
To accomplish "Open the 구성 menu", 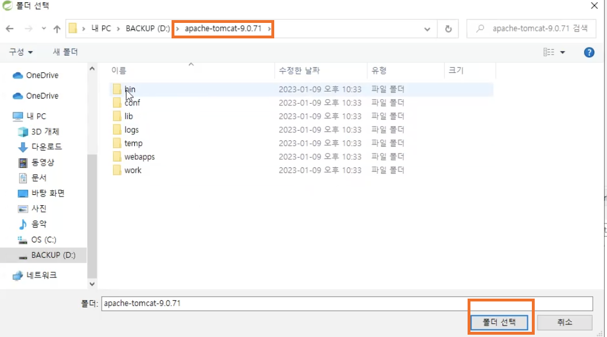I will (x=21, y=52).
